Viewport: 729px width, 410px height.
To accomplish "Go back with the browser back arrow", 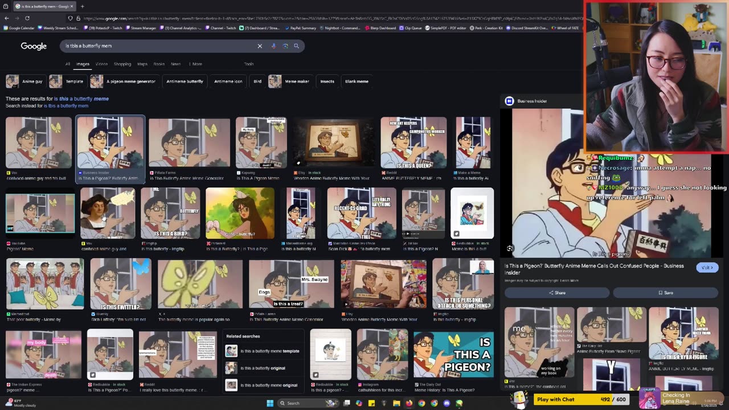I will pos(6,18).
